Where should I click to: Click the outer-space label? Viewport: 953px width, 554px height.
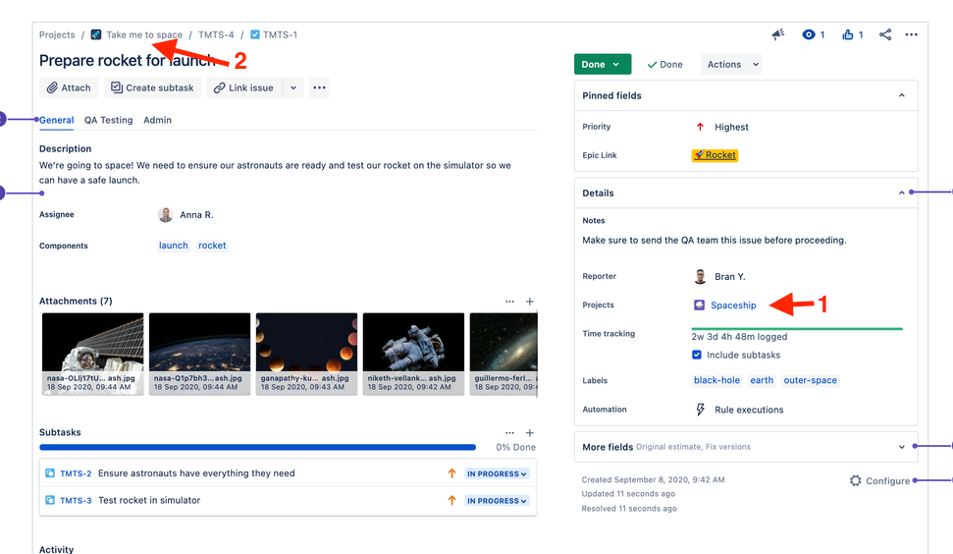click(x=810, y=380)
